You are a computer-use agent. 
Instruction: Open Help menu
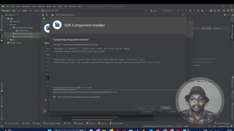(80, 7)
